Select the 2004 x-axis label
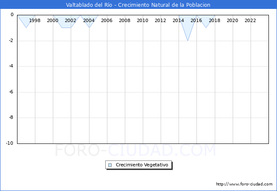Image resolution: width=277 pixels, height=191 pixels. pyautogui.click(x=89, y=20)
